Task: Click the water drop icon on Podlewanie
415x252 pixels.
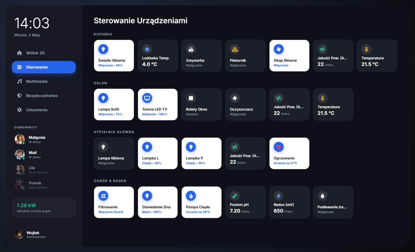Action: pyautogui.click(x=323, y=196)
